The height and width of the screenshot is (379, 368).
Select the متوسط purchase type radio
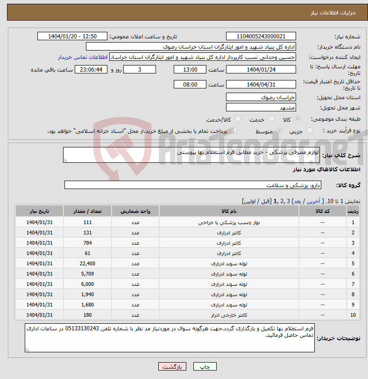[x=279, y=131]
